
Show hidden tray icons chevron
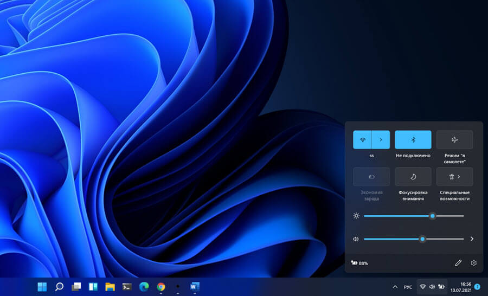tap(395, 287)
